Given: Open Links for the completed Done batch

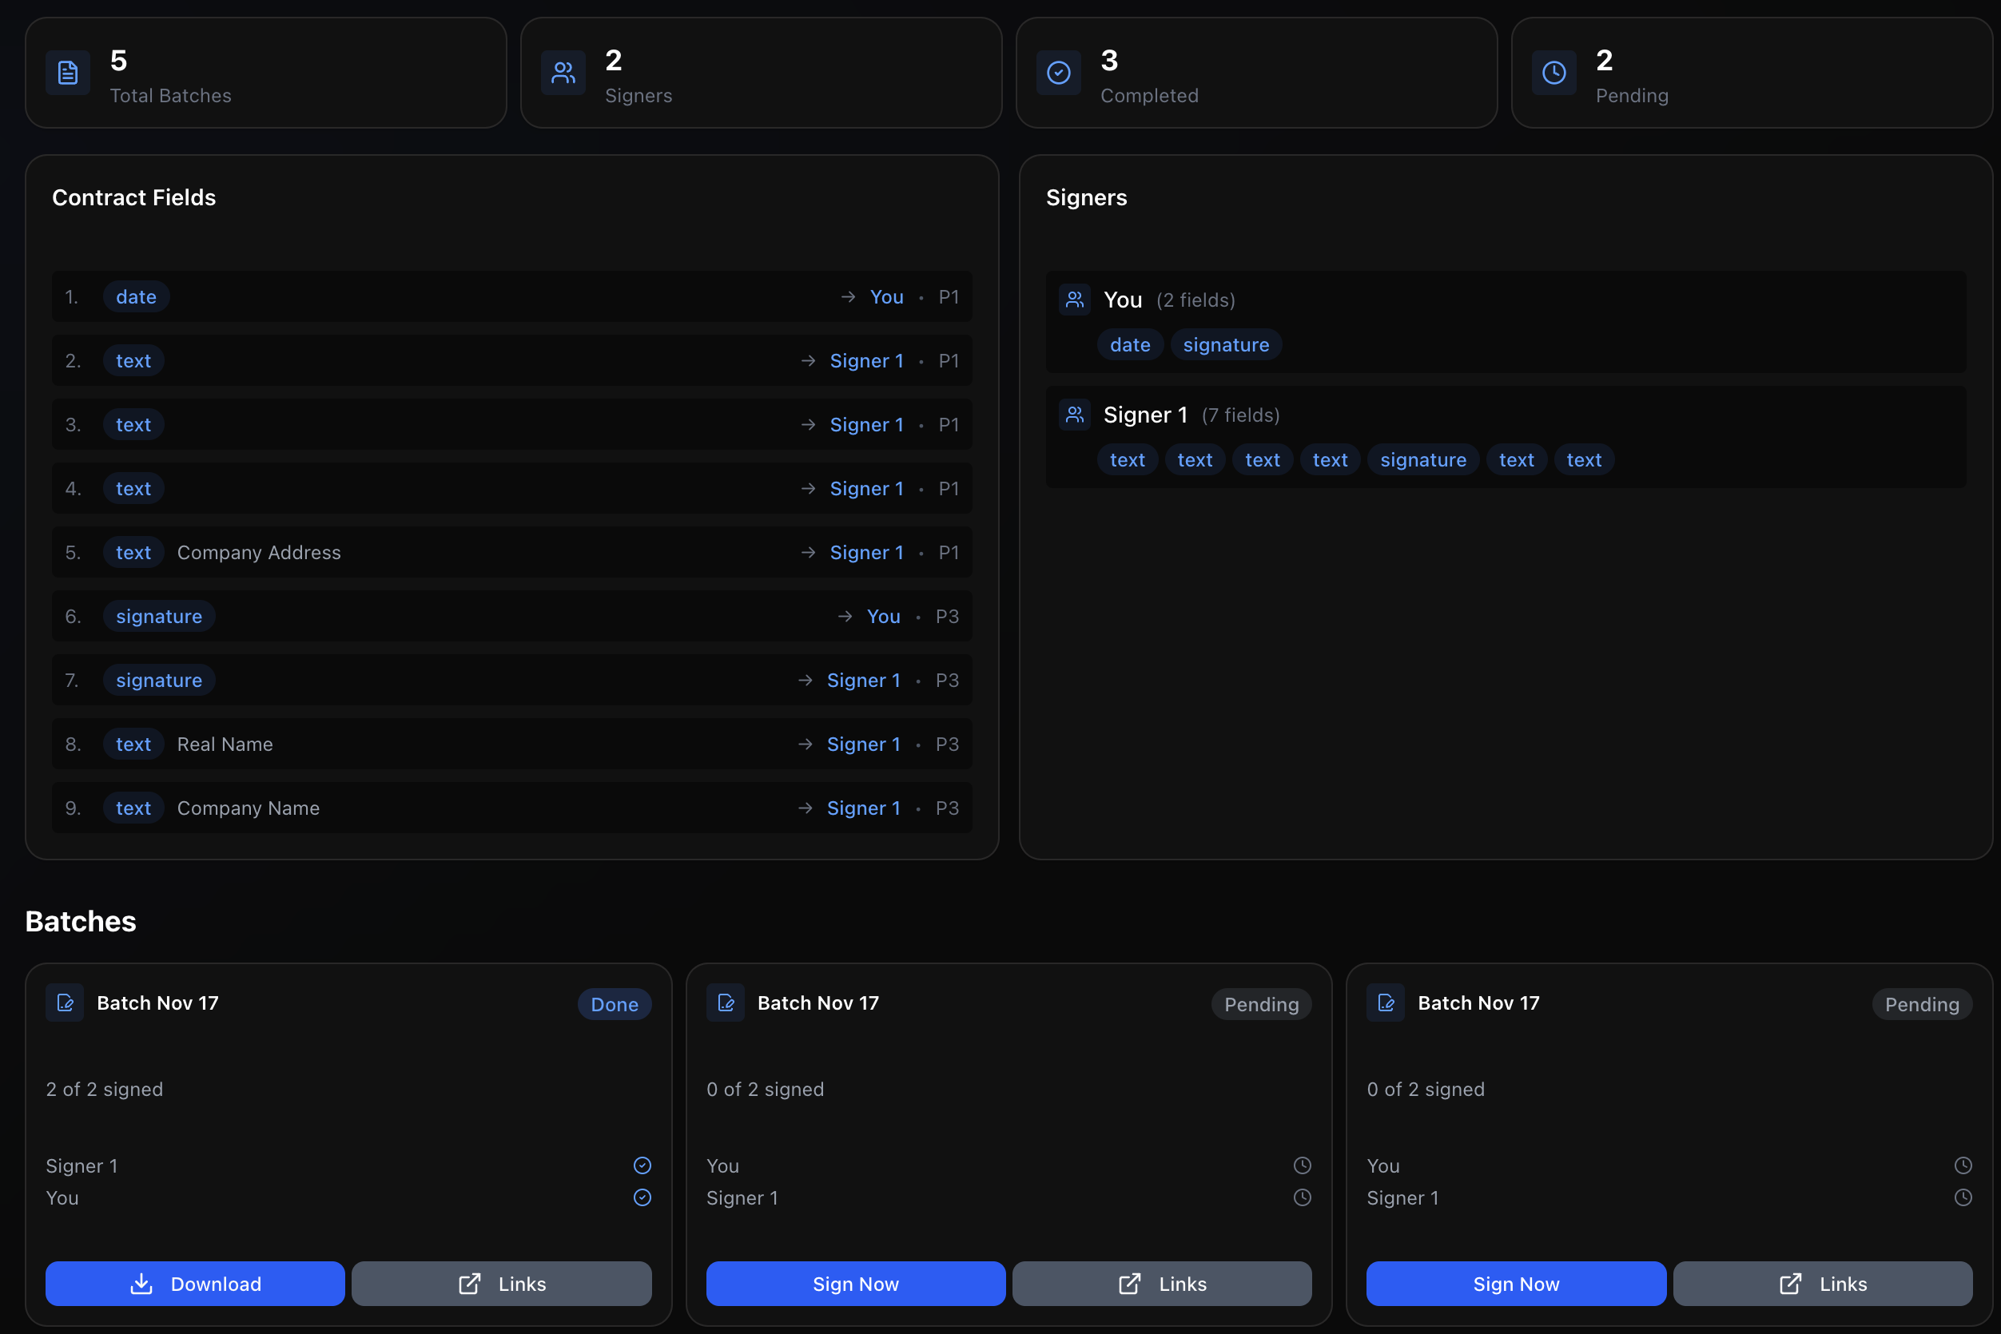Looking at the screenshot, I should pyautogui.click(x=500, y=1284).
